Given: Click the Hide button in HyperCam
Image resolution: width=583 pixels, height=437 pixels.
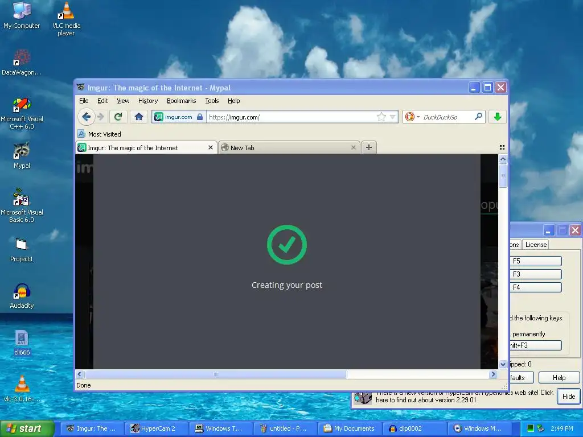Looking at the screenshot, I should pyautogui.click(x=568, y=396).
